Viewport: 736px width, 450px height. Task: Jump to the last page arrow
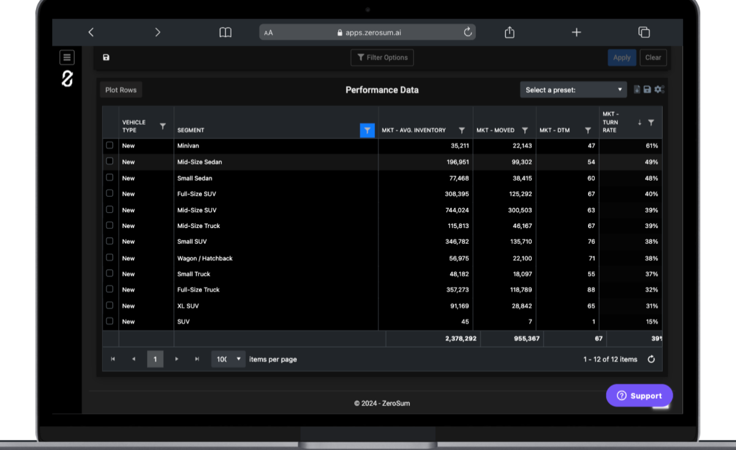[x=197, y=359]
